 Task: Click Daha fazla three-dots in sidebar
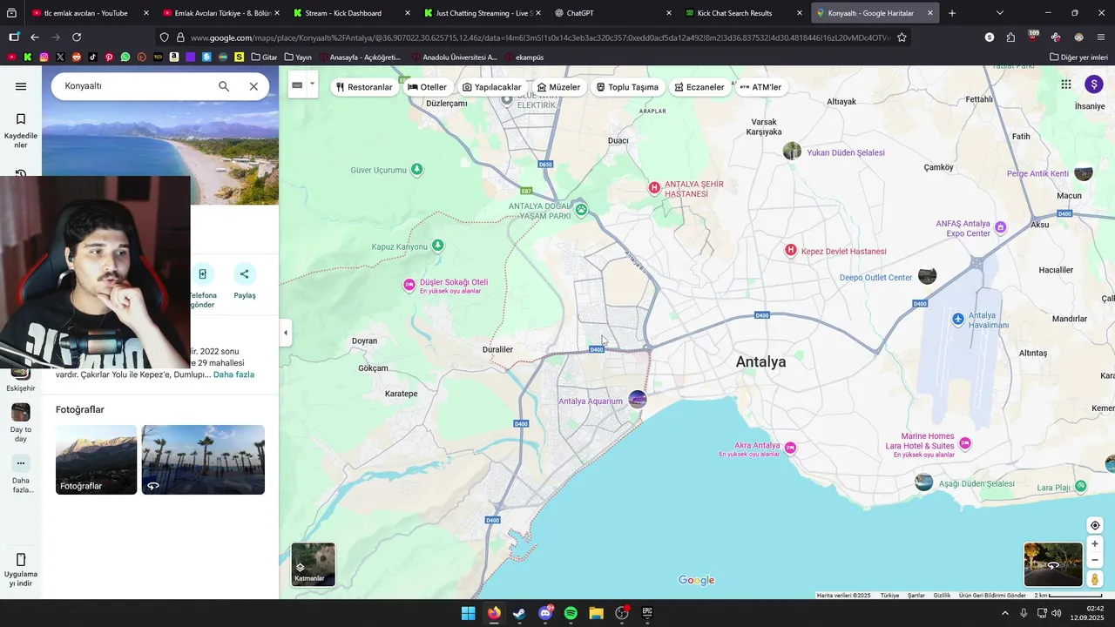(21, 463)
